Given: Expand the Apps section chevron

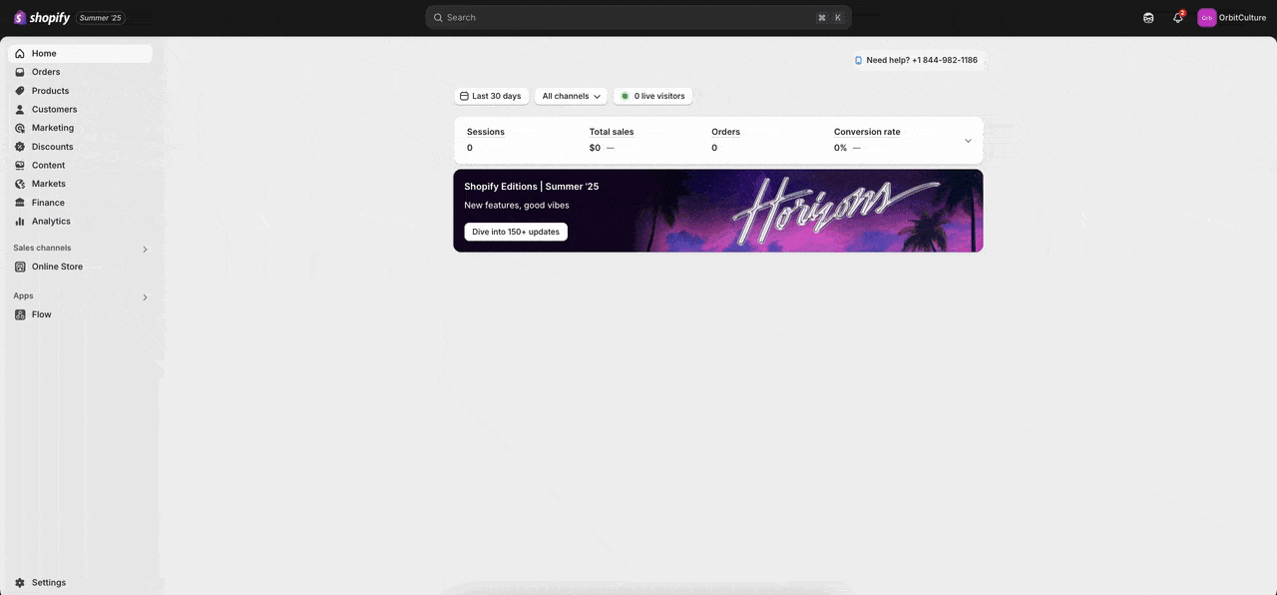Looking at the screenshot, I should click(x=145, y=297).
